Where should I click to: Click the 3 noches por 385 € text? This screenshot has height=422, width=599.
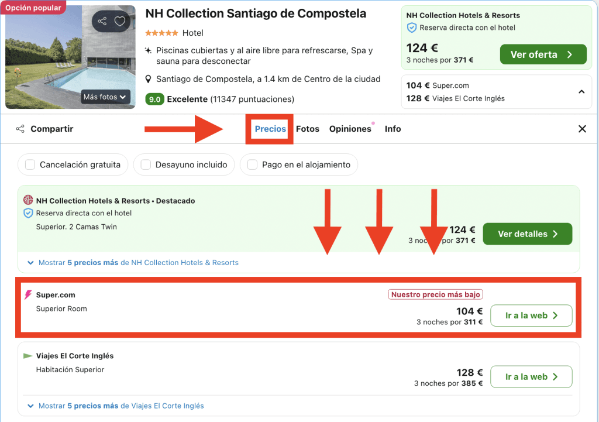[449, 383]
